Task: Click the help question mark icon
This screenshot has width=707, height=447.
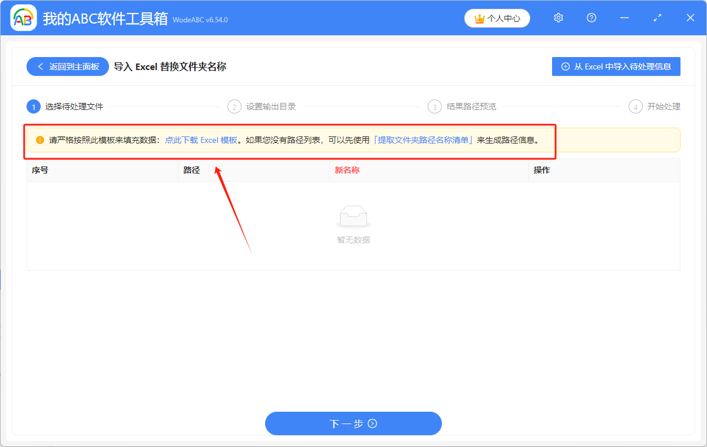Action: click(x=591, y=18)
